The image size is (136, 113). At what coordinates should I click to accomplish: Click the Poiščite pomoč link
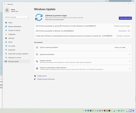tap(42, 76)
